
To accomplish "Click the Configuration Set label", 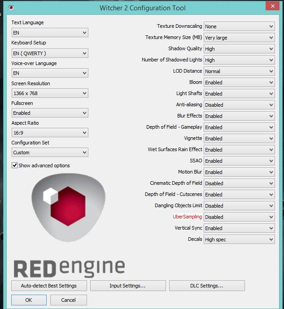I will tap(31, 143).
